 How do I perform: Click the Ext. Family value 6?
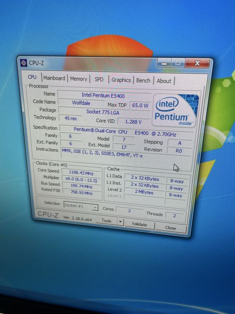[x=71, y=144]
